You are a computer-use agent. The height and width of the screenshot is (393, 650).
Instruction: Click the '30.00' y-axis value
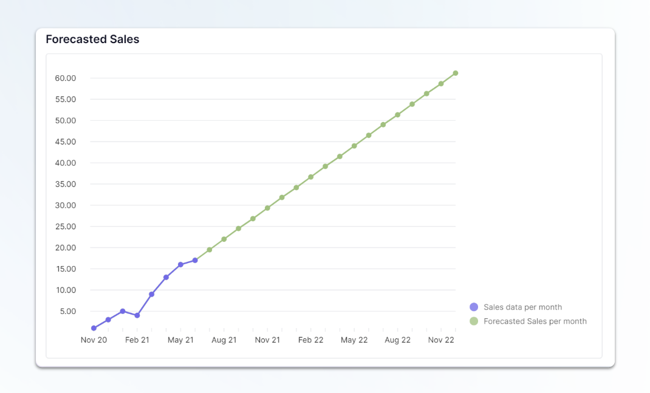point(66,205)
